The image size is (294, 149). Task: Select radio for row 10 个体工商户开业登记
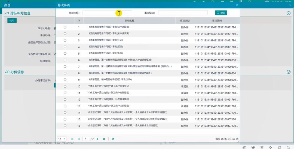(x=65, y=86)
